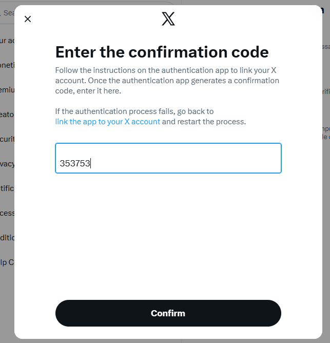Screen dimensions: 330x343
Task: Open the dimmed 'Accessibility' settings item
Action: [7, 213]
